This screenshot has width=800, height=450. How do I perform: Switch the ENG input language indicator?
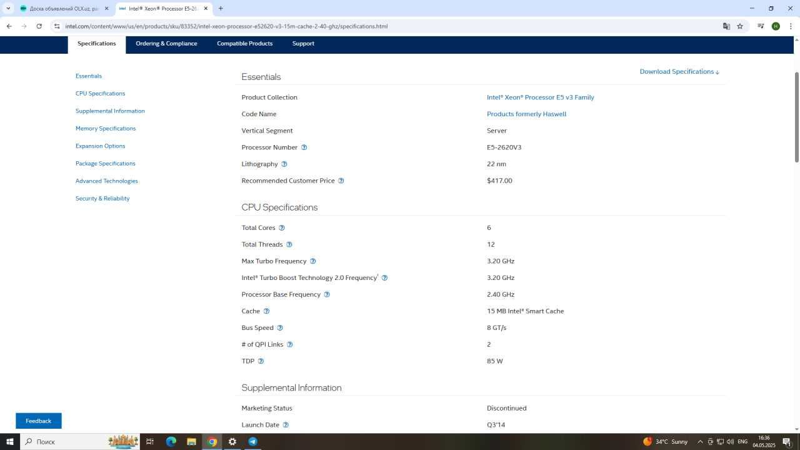tap(742, 442)
